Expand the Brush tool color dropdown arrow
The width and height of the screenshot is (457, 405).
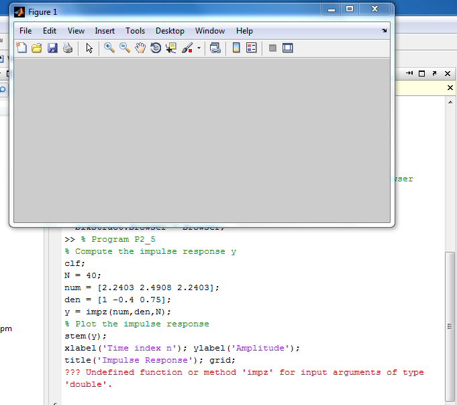(x=199, y=48)
